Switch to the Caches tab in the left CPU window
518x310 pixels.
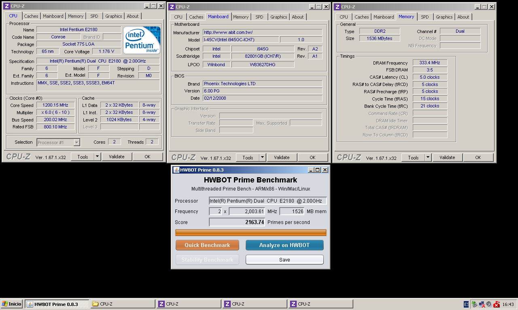point(31,16)
